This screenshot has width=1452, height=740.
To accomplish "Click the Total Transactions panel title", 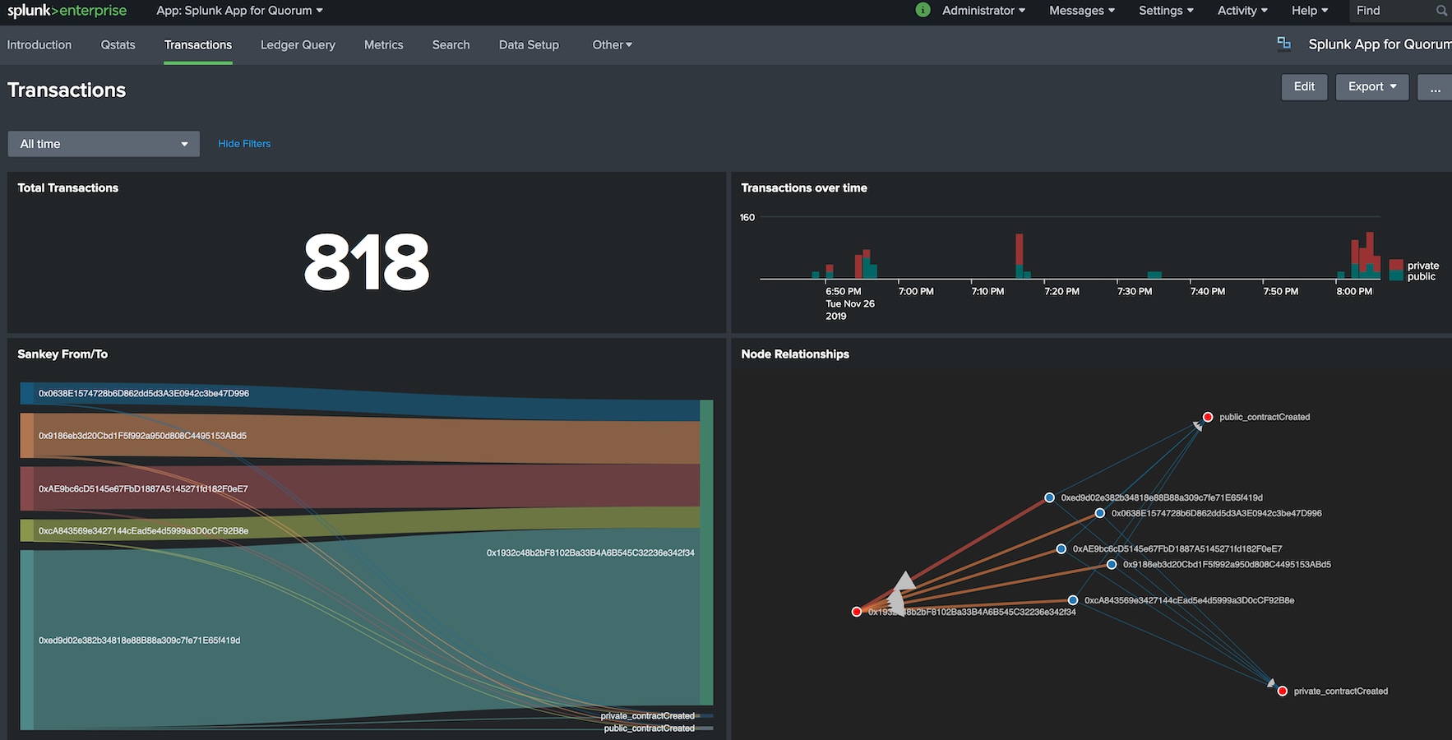I will click(x=68, y=188).
